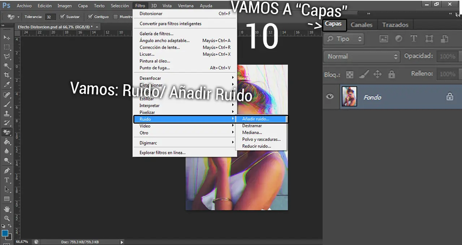Screen dimensions: 462x245
Task: Expand the Desenfocar submenu
Action: pyautogui.click(x=185, y=78)
